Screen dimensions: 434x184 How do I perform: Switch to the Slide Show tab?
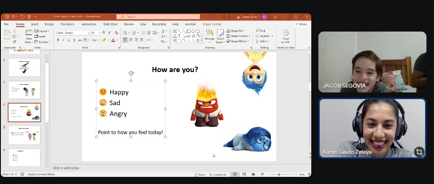coord(110,24)
